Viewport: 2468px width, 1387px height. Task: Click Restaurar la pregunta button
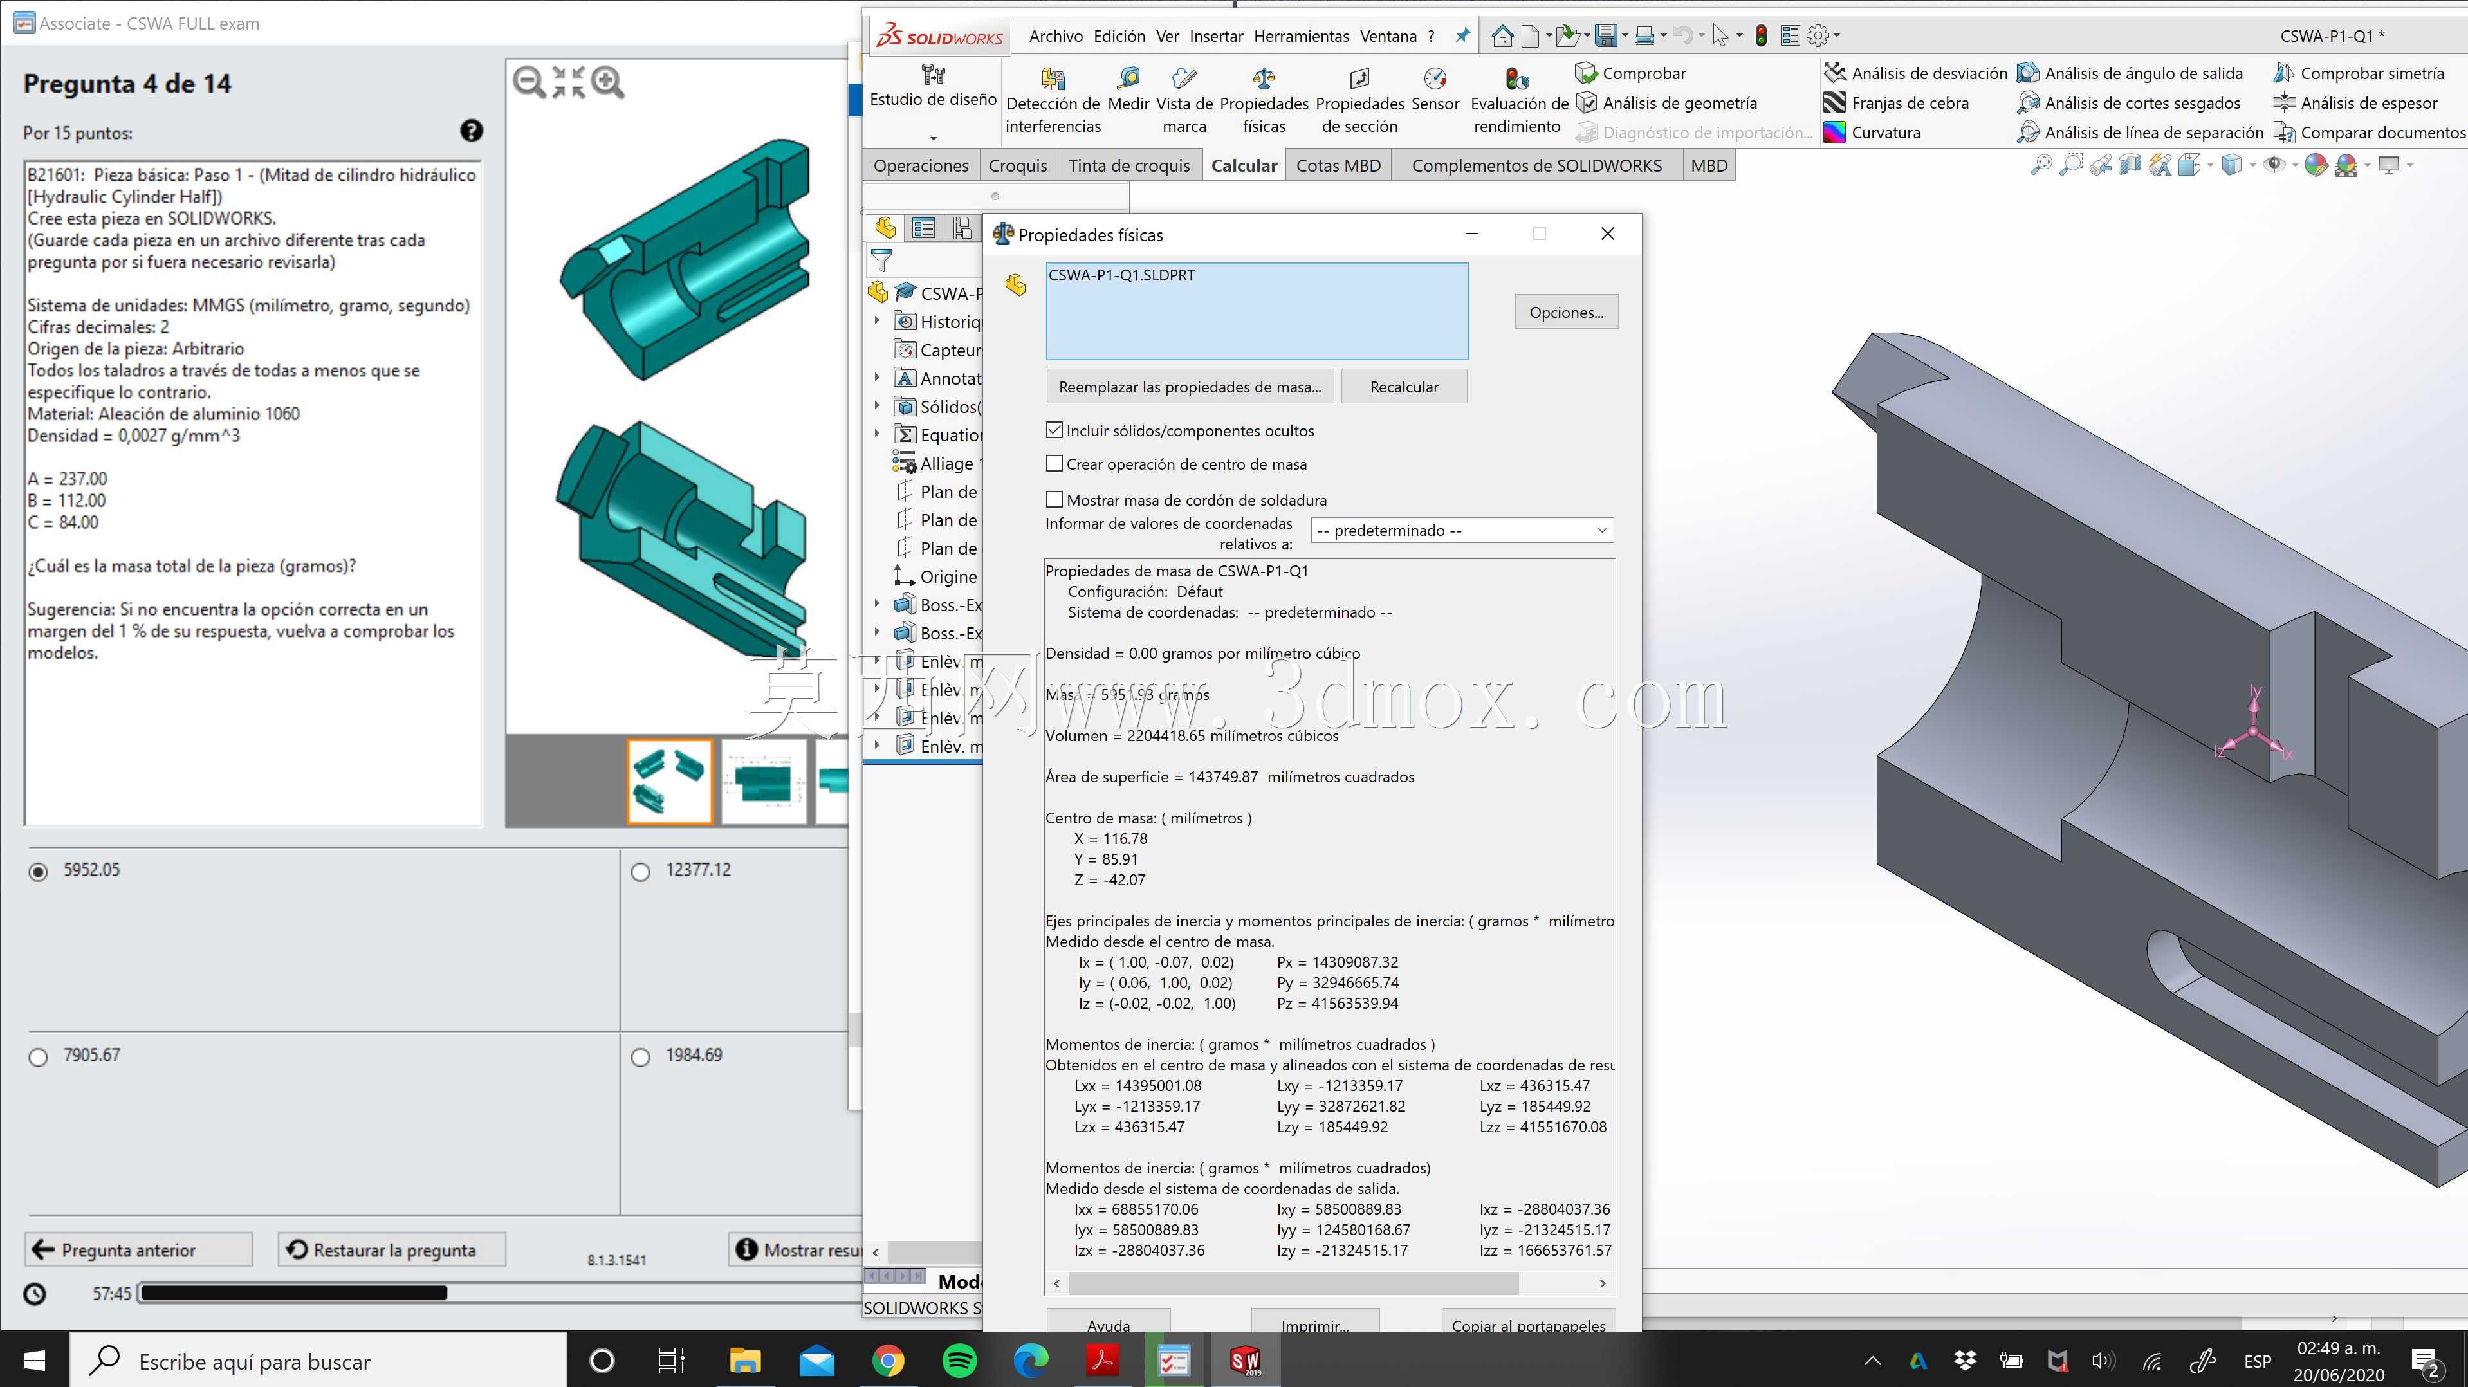tap(392, 1250)
